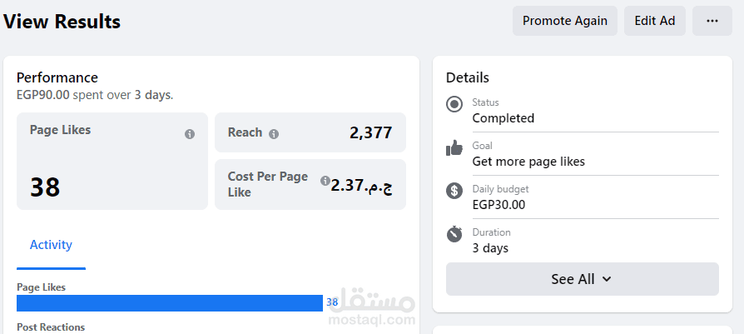
Task: Click the cost value 2.37 ج.م
Action: tap(361, 185)
